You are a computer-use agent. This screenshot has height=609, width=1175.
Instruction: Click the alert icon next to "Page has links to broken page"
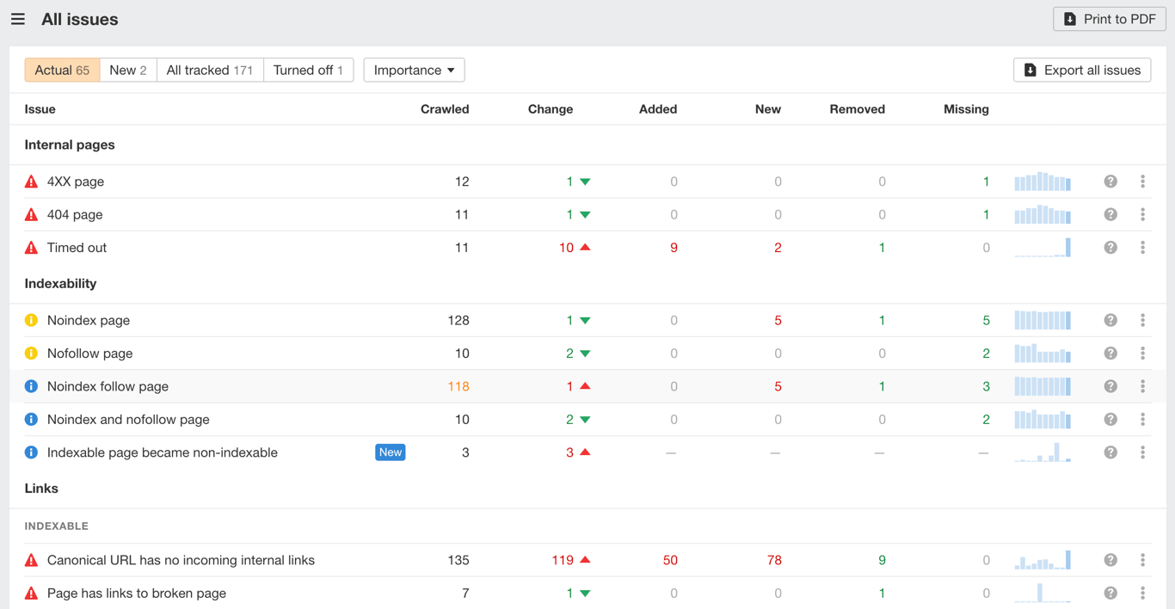[31, 593]
